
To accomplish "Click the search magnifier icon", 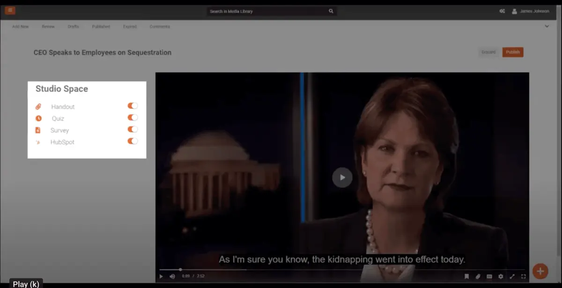I will [x=331, y=11].
